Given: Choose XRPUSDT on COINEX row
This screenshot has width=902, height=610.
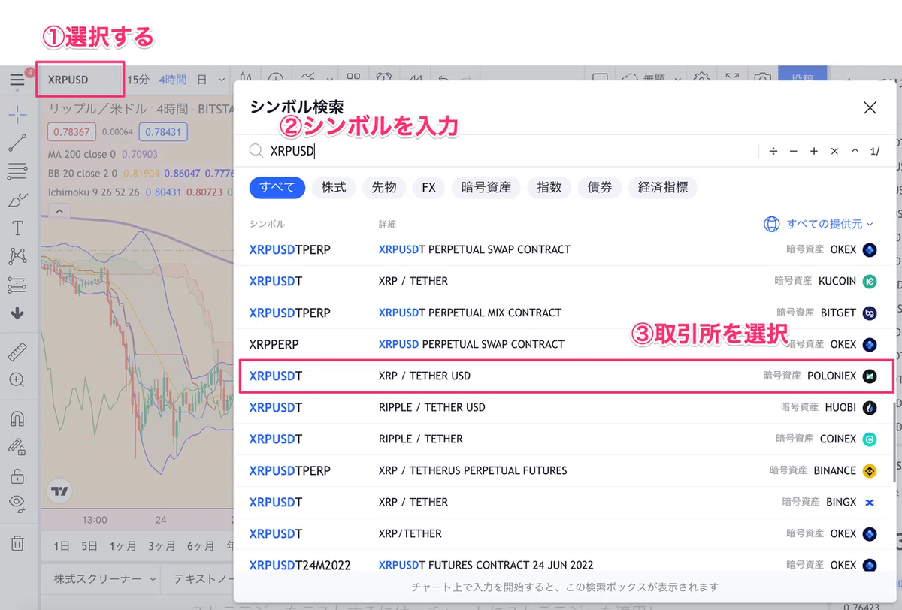Looking at the screenshot, I should click(565, 439).
